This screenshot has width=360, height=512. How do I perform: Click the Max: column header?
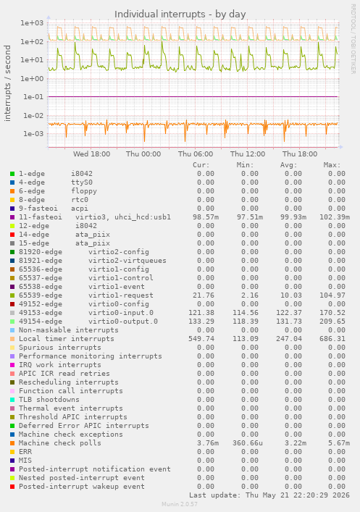tap(332, 165)
